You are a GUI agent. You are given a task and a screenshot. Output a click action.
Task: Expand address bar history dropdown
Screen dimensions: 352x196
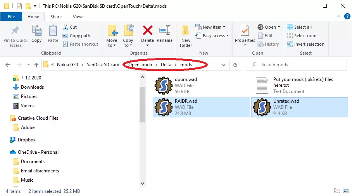[x=224, y=65]
